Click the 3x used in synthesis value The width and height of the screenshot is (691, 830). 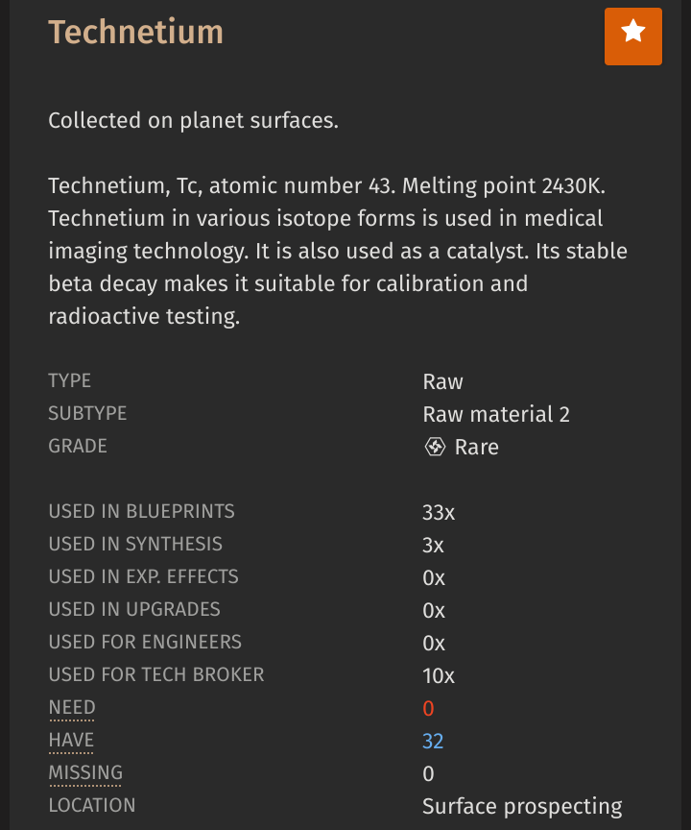(x=433, y=546)
